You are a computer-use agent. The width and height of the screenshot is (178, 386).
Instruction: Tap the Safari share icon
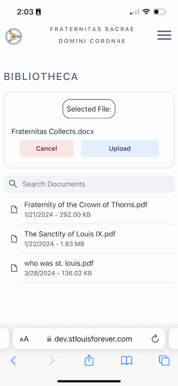(x=89, y=360)
